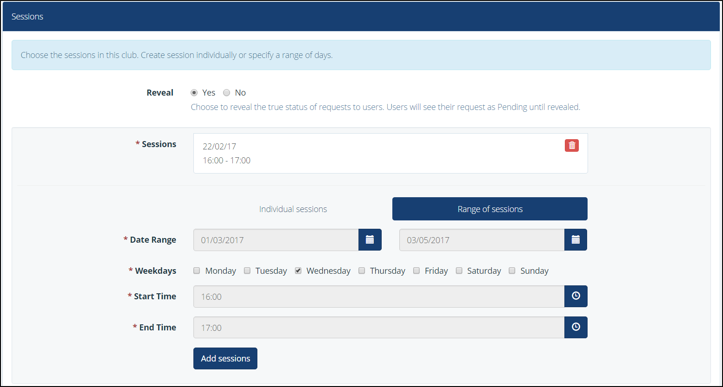
Task: Click the end date field showing 03/05/2017
Action: coord(482,240)
